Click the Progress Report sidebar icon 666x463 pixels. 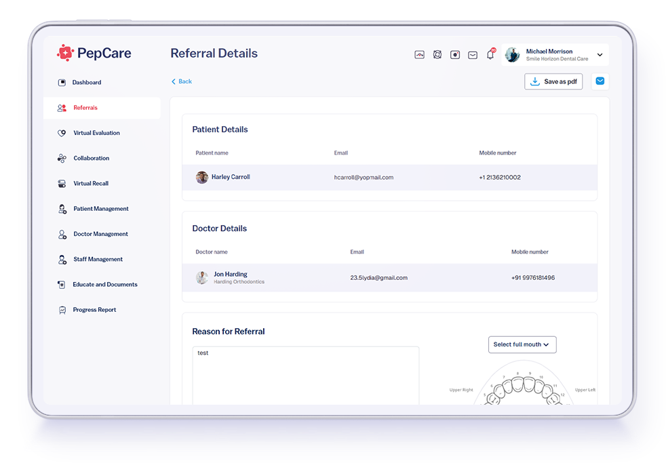click(62, 310)
